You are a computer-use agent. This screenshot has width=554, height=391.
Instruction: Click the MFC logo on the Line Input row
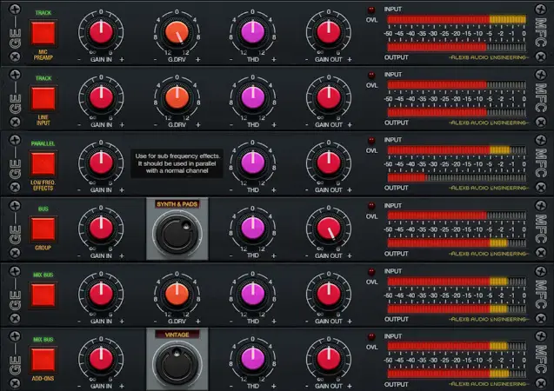[540, 97]
